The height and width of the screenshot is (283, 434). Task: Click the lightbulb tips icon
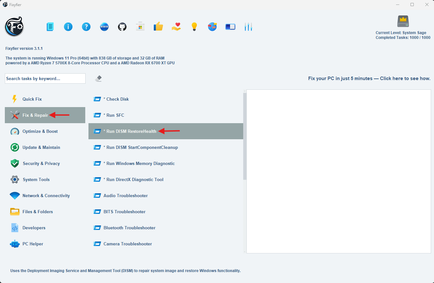pyautogui.click(x=194, y=27)
